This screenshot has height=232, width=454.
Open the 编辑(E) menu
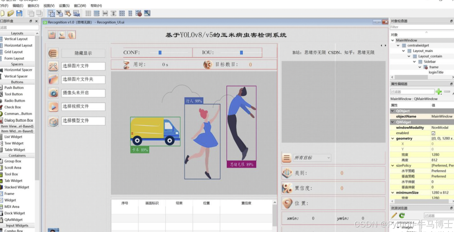(18, 6)
